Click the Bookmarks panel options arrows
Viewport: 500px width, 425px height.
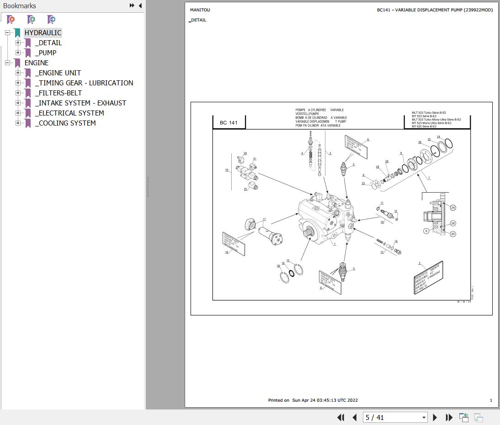pos(132,5)
